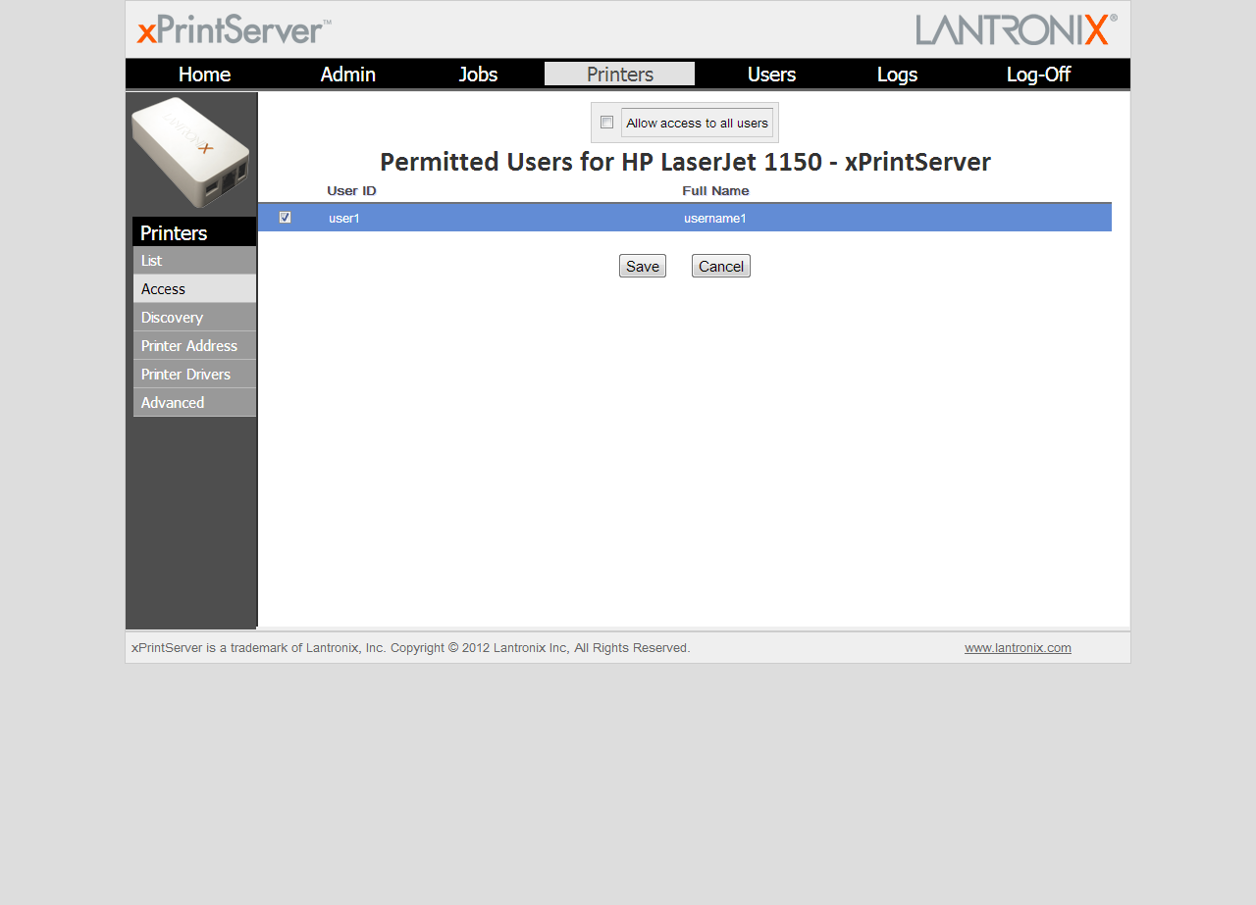Select the Printers tab
Image resolution: width=1256 pixels, height=905 pixels.
(620, 75)
